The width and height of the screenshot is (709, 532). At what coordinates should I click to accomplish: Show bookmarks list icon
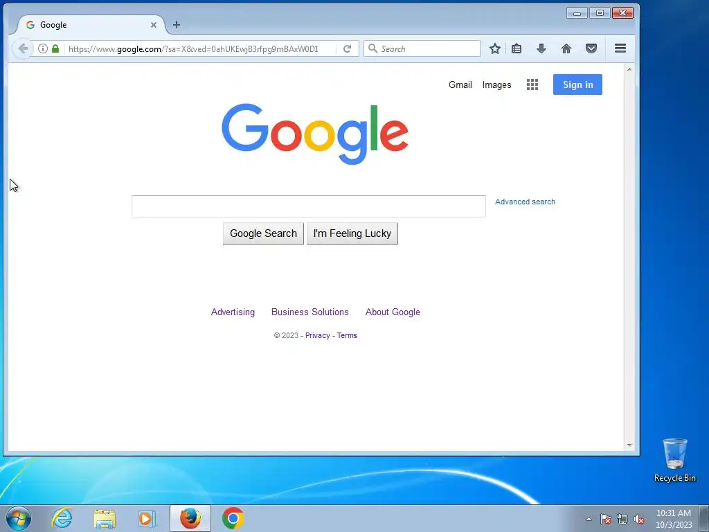517,48
